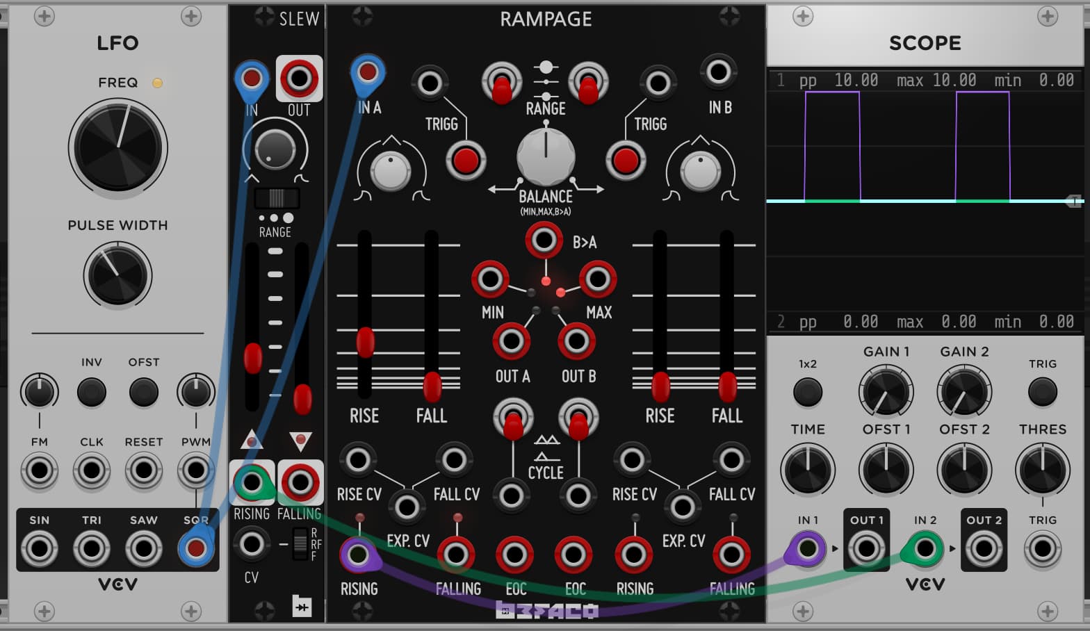The image size is (1090, 631).
Task: Click the Scope THRES knob
Action: [1043, 470]
